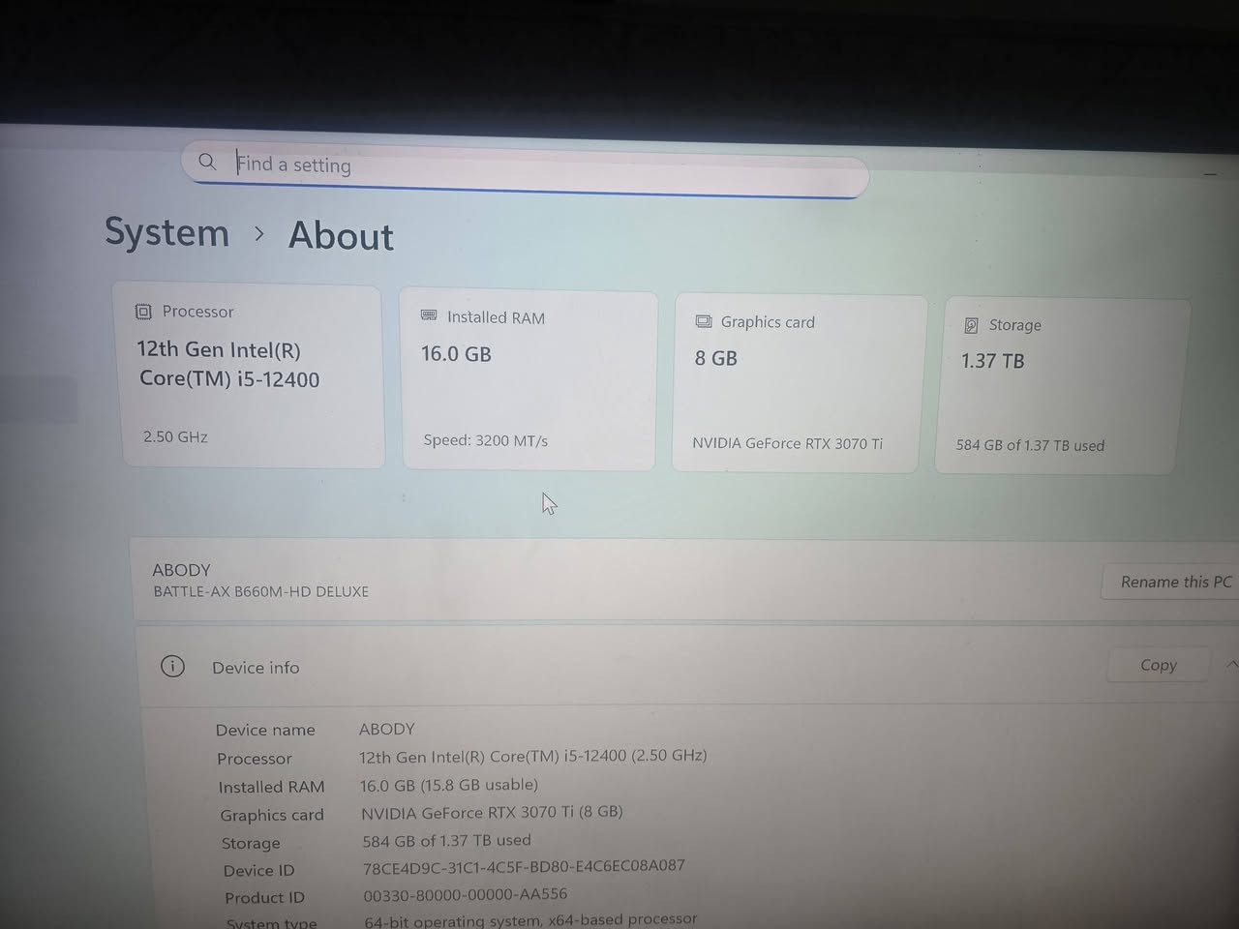This screenshot has height=929, width=1239.
Task: Select the System type value text
Action: 530,919
